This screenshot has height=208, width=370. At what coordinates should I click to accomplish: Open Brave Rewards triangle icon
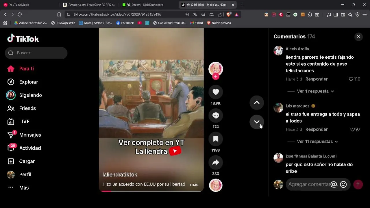point(236,14)
